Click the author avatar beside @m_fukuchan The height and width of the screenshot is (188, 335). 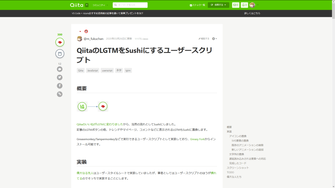(x=80, y=39)
